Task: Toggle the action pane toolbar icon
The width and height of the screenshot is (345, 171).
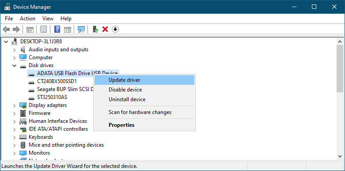Action: [68, 29]
